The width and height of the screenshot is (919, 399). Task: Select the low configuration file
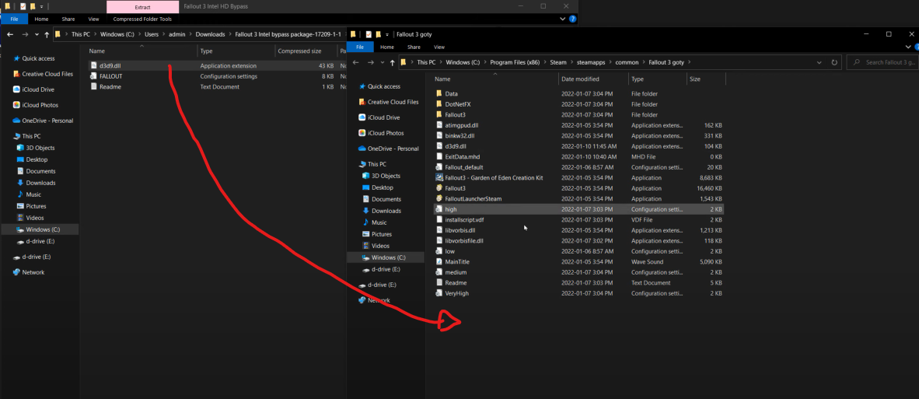coord(450,251)
